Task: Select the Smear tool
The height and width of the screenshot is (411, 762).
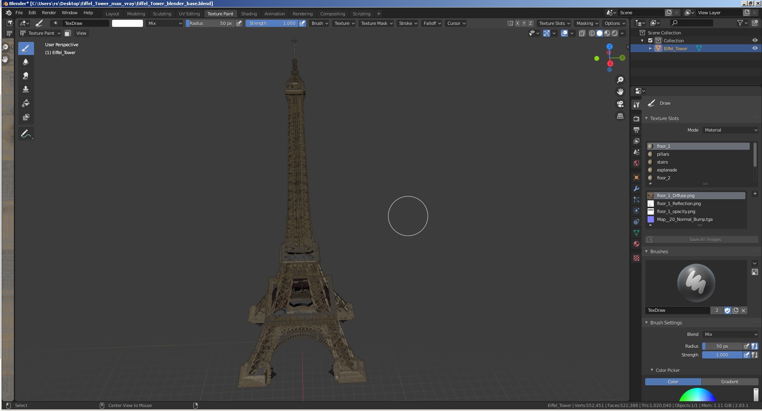Action: tap(26, 75)
